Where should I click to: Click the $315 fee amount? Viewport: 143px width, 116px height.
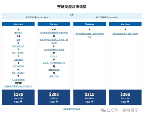click(x=90, y=94)
